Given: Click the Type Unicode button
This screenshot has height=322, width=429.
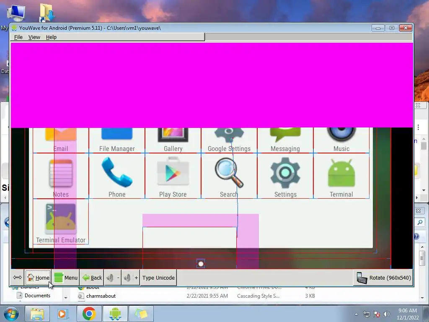Looking at the screenshot, I should [158, 278].
